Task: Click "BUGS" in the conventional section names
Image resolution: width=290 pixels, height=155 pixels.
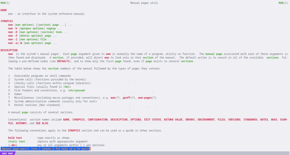Action: (274, 120)
